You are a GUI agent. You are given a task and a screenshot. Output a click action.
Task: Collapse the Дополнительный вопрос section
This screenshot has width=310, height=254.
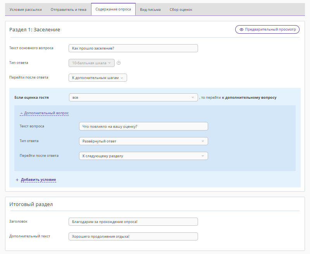(x=44, y=113)
